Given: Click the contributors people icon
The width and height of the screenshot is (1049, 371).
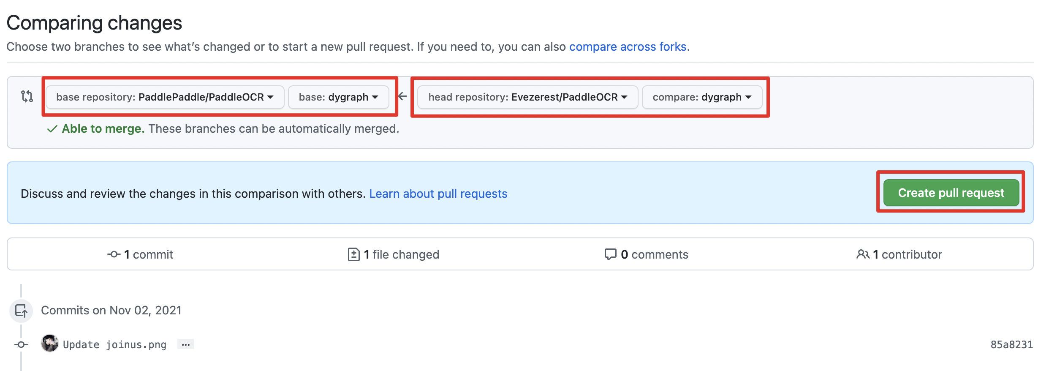Looking at the screenshot, I should click(862, 254).
